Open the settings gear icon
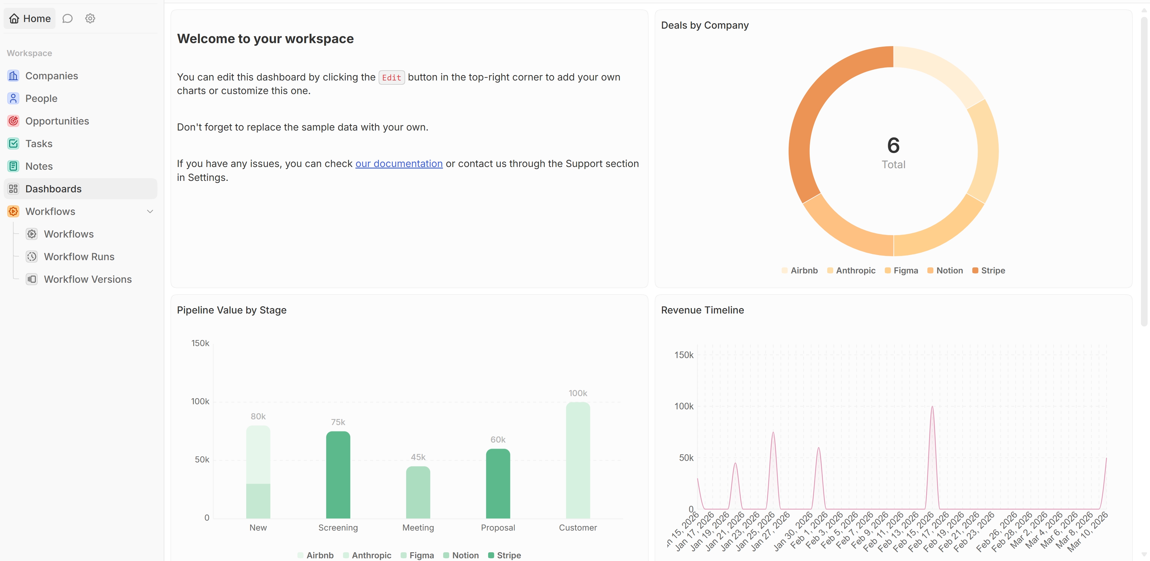This screenshot has width=1150, height=561. tap(90, 18)
